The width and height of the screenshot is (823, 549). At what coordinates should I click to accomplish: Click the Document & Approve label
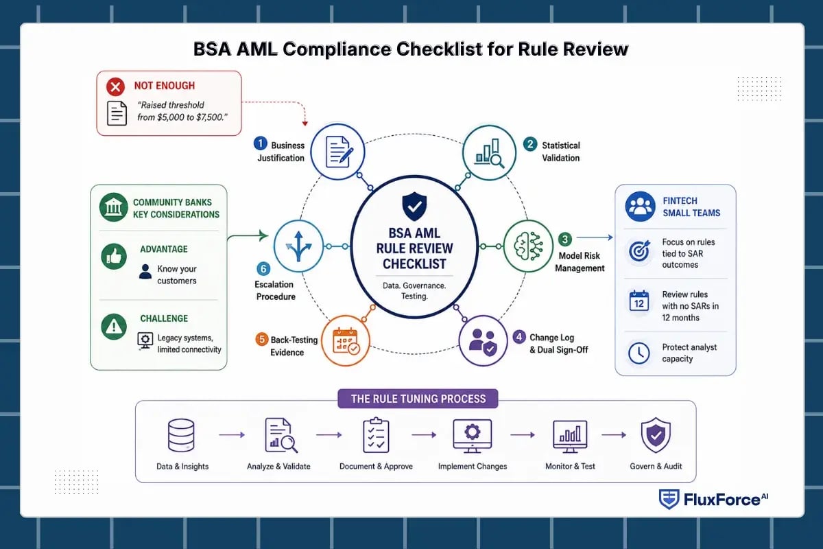[x=376, y=467]
